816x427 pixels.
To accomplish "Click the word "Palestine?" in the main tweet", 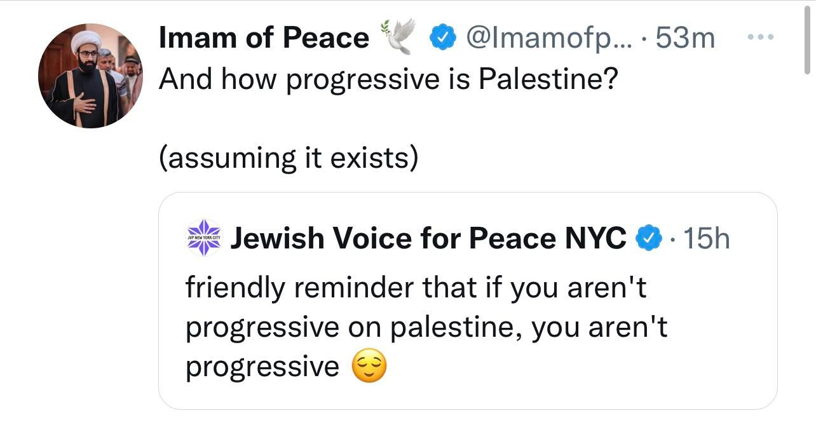I will 547,79.
